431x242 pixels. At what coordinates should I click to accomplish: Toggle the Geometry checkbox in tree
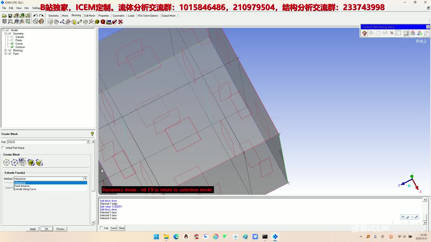point(10,34)
